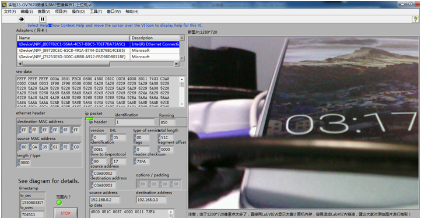421x219 pixels.
Task: Click the identification input field showing 1
Action: click(135, 122)
